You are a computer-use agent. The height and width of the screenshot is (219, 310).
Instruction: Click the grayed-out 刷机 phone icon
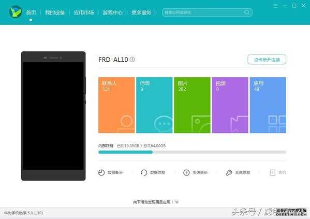point(272,173)
